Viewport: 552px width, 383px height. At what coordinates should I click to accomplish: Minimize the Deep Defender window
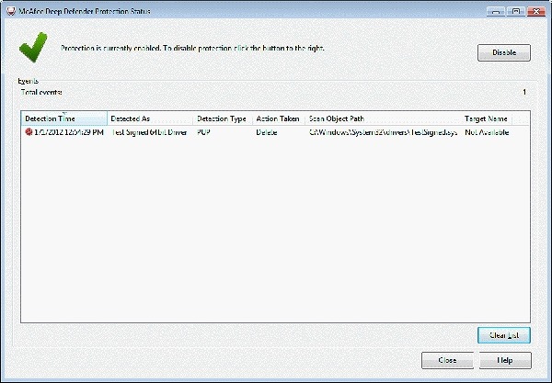pyautogui.click(x=496, y=12)
